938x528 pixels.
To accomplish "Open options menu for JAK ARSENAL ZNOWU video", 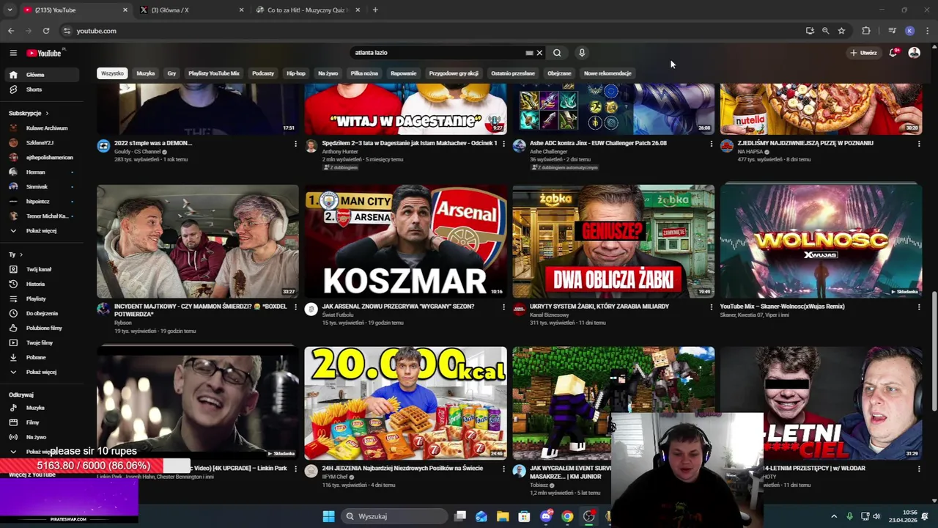I will [503, 307].
